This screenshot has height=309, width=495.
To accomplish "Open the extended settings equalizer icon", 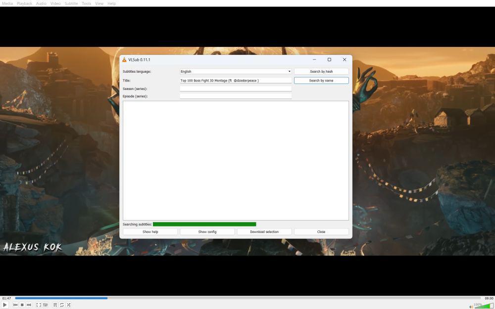I will point(46,305).
